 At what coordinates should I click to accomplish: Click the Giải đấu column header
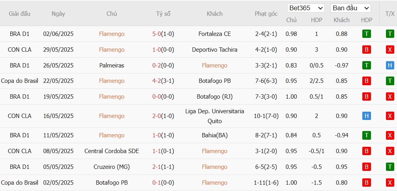click(x=20, y=14)
